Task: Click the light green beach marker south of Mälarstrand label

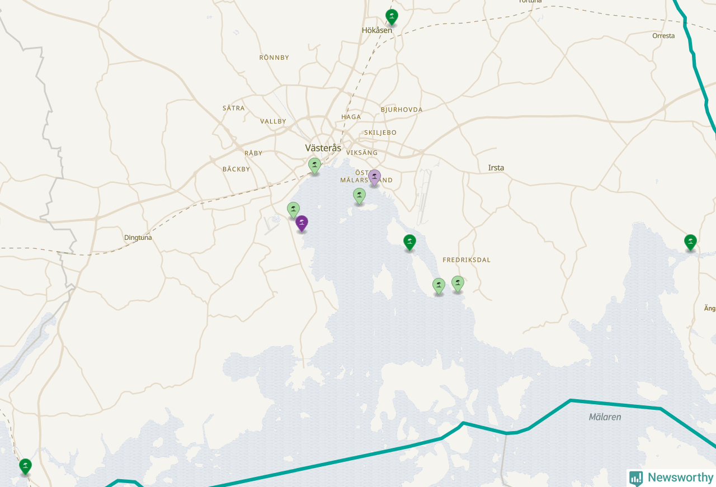Action: click(360, 196)
